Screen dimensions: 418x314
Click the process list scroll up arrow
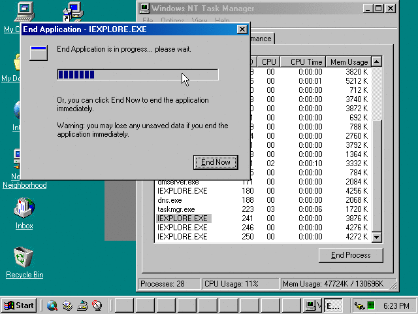coord(377,61)
